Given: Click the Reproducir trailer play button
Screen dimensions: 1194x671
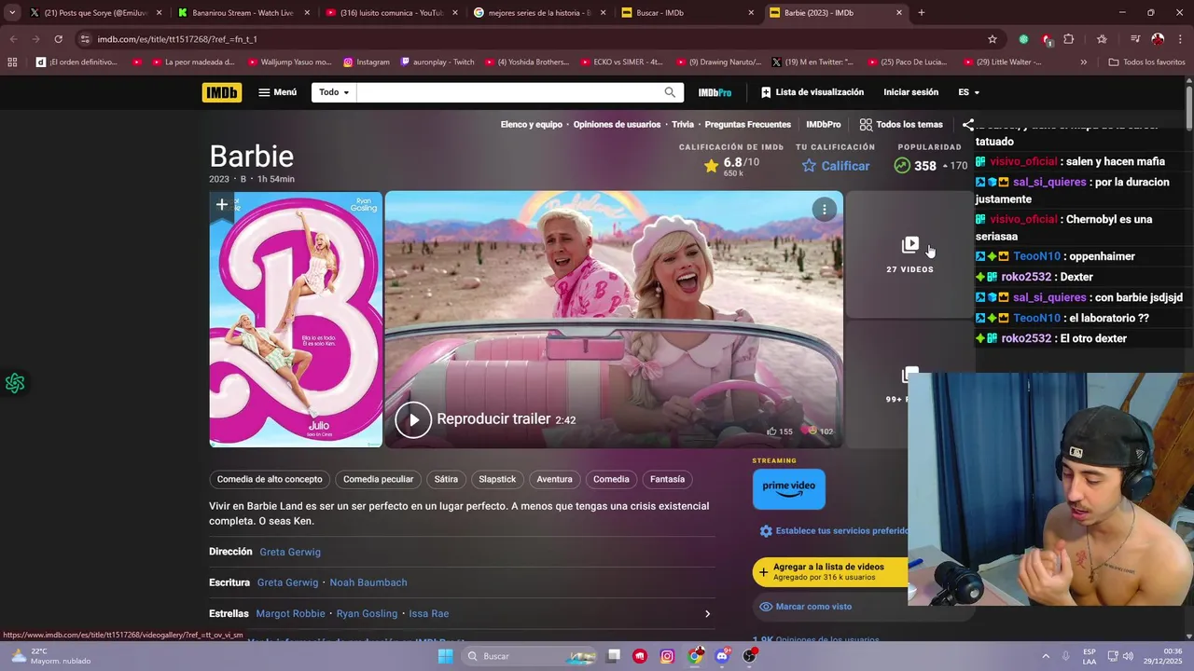Looking at the screenshot, I should (413, 419).
